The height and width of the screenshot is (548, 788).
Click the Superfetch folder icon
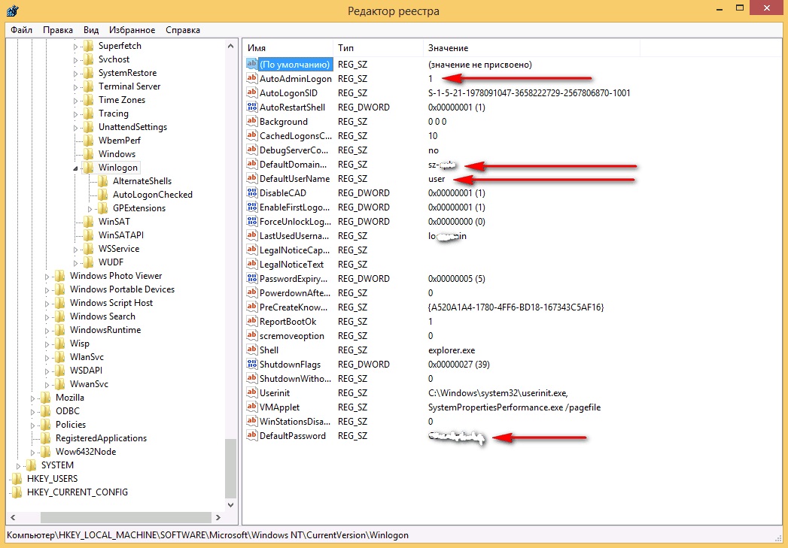coord(89,46)
